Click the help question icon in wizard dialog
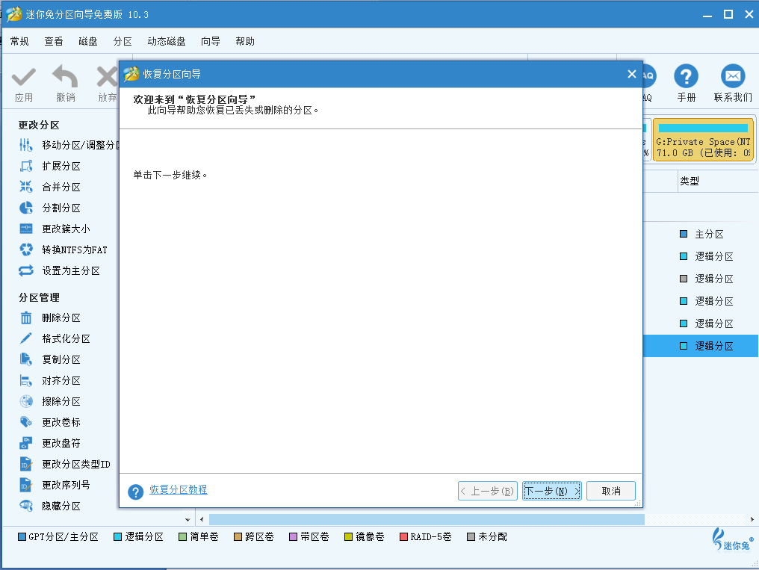759x570 pixels. tap(135, 492)
